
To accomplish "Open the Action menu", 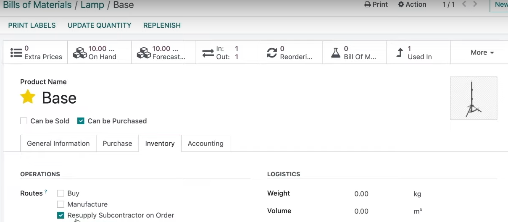I will [412, 4].
